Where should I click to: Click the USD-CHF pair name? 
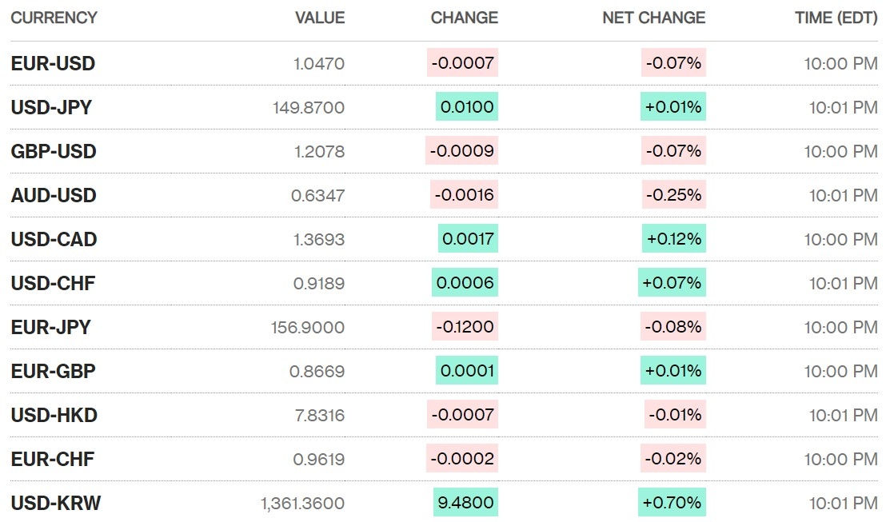(x=53, y=283)
